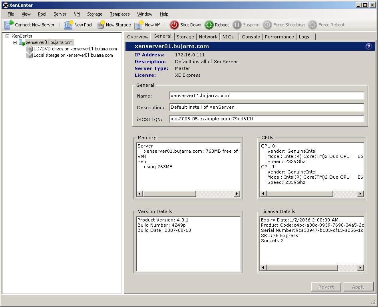Click the Memory list horizontal scrollbar thumb

click(169, 193)
